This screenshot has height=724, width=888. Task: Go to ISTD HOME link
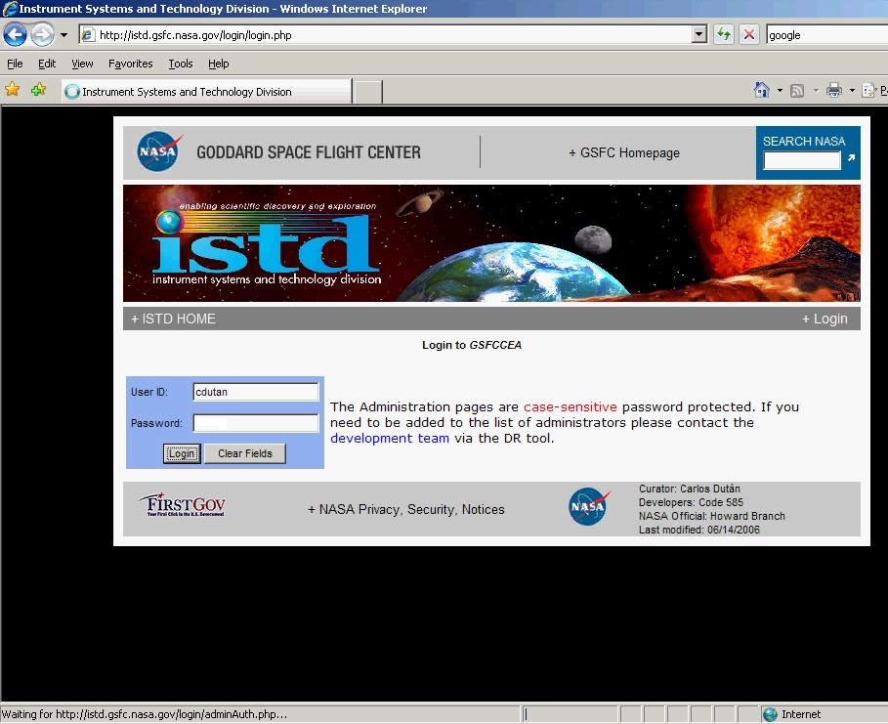coord(173,319)
